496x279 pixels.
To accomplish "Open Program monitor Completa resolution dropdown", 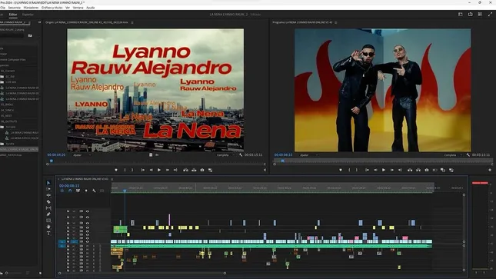I will pyautogui.click(x=453, y=155).
